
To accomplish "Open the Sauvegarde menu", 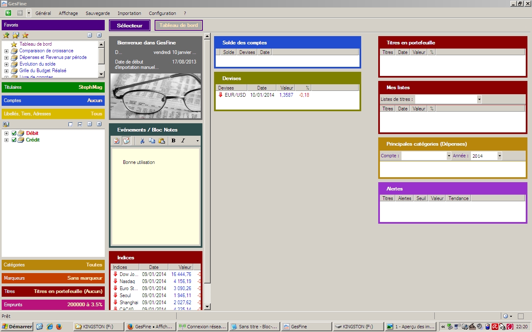I will pos(98,13).
